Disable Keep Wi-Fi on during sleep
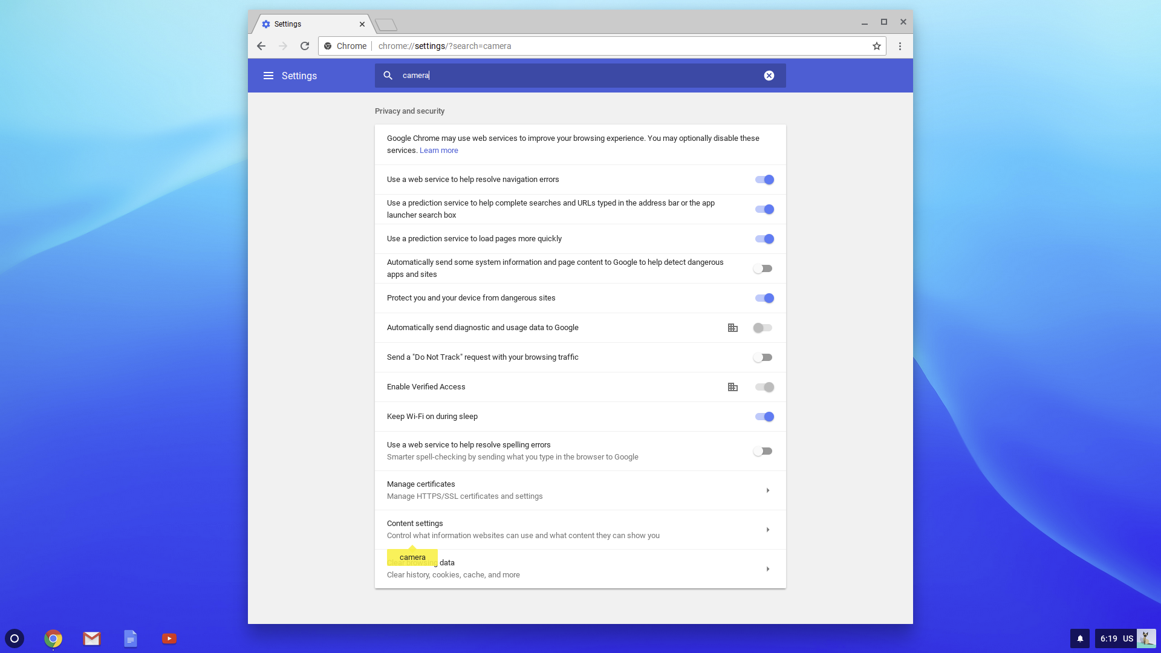Viewport: 1161px width, 653px height. pyautogui.click(x=764, y=417)
